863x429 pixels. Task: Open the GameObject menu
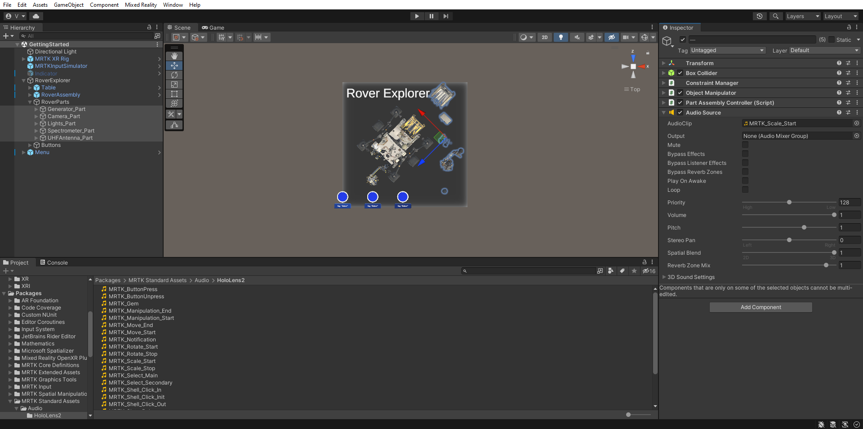click(69, 4)
